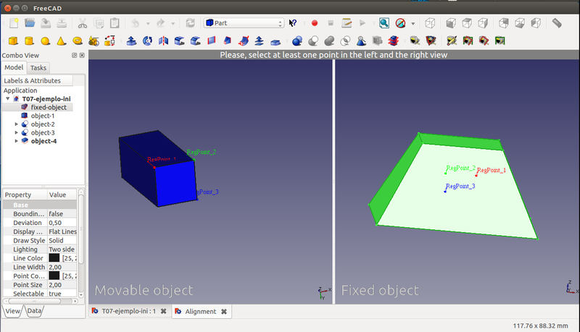
Task: Create a torus primitive
Action: pyautogui.click(x=77, y=41)
